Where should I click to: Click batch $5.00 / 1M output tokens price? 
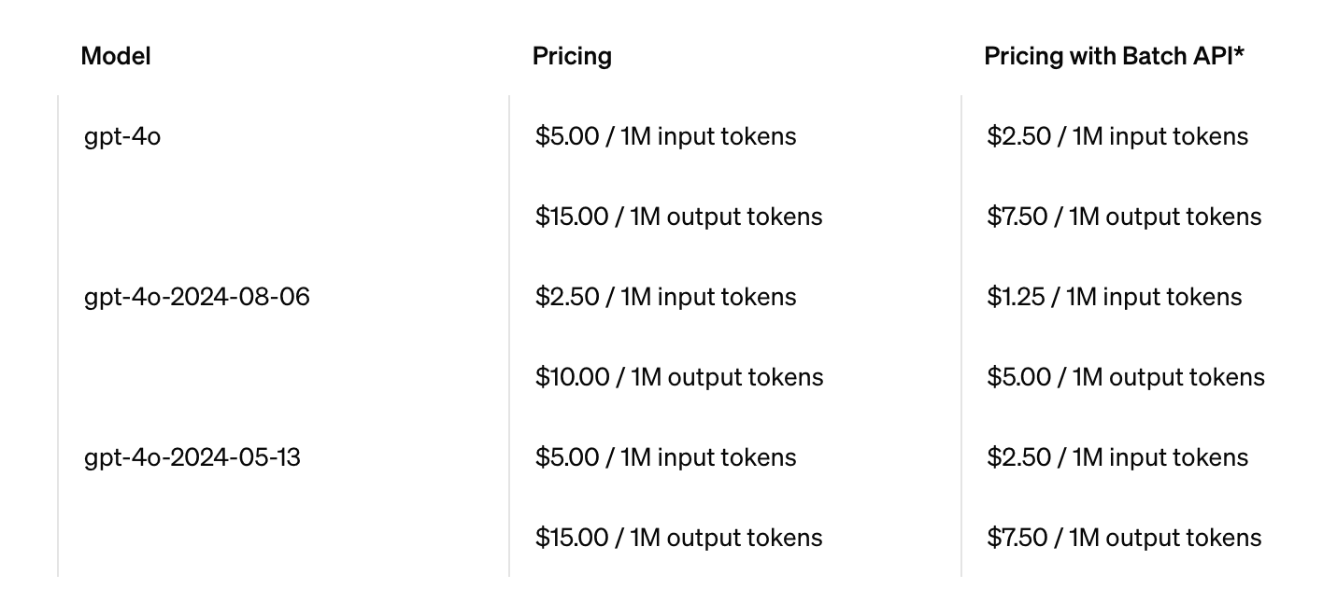(x=1126, y=377)
